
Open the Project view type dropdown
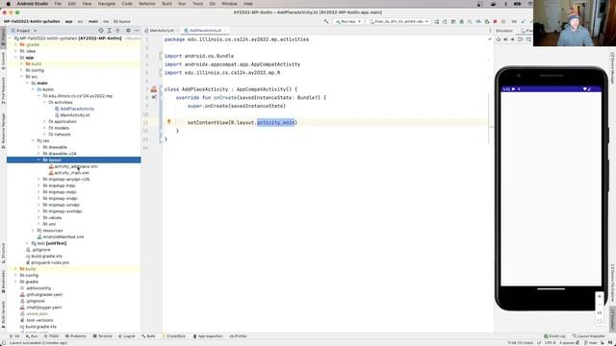(24, 31)
